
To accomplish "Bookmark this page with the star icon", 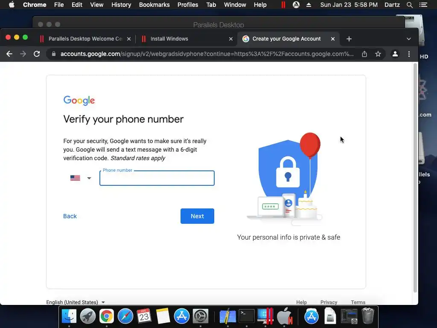I will point(378,54).
